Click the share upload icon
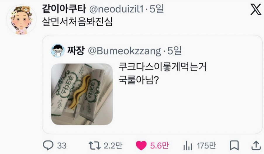 tap(256, 146)
